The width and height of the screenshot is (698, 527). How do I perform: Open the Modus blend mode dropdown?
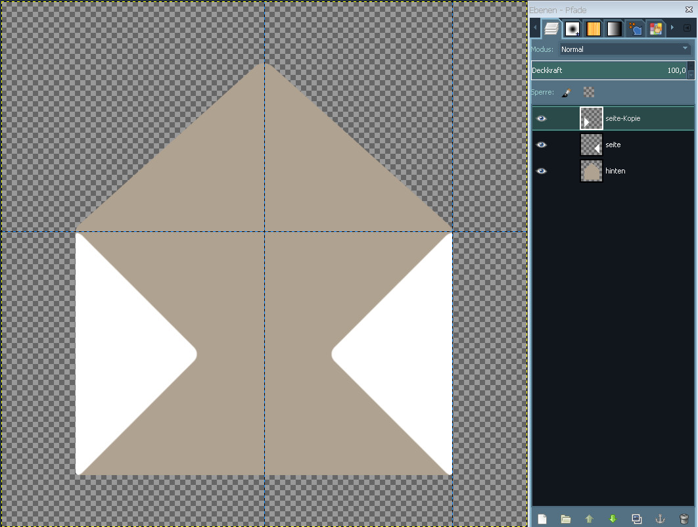tap(624, 49)
